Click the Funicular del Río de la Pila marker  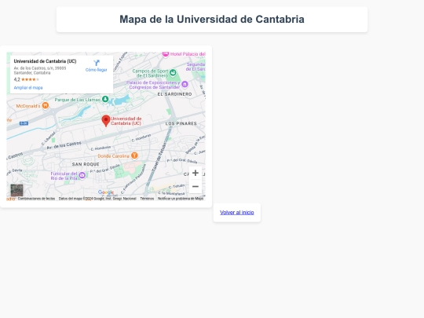pyautogui.click(x=82, y=176)
